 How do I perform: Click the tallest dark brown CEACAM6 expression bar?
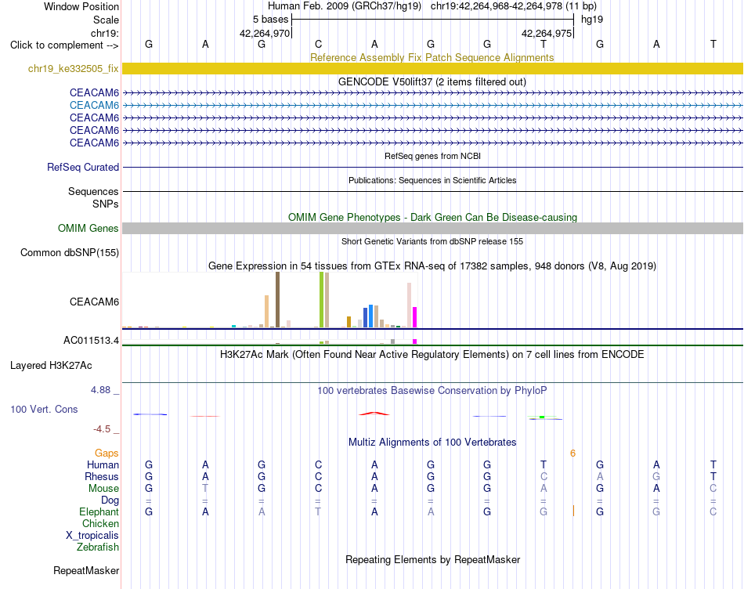coord(277,299)
